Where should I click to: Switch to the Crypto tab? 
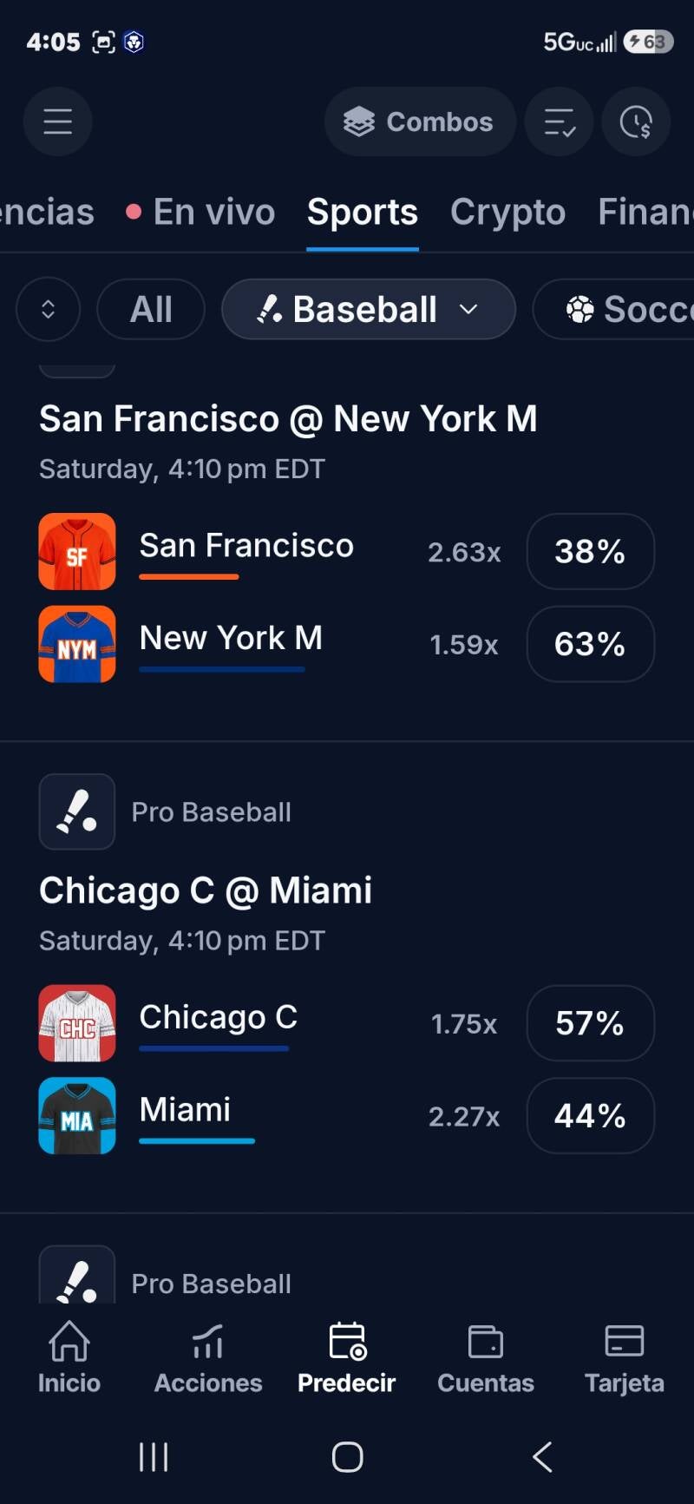point(507,213)
